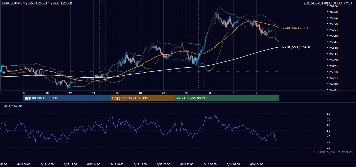The width and height of the screenshot is (356, 167).
Task: Click the 6/14 04:00 bottom time label
Action: [x=257, y=164]
